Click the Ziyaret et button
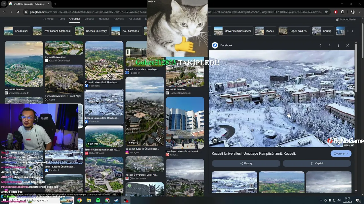 [x=341, y=154]
